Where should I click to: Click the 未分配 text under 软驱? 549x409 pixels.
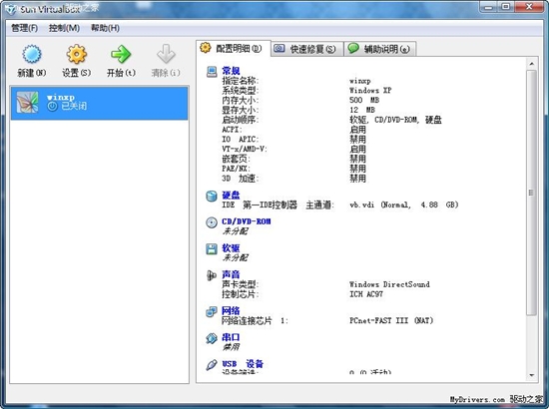235,257
